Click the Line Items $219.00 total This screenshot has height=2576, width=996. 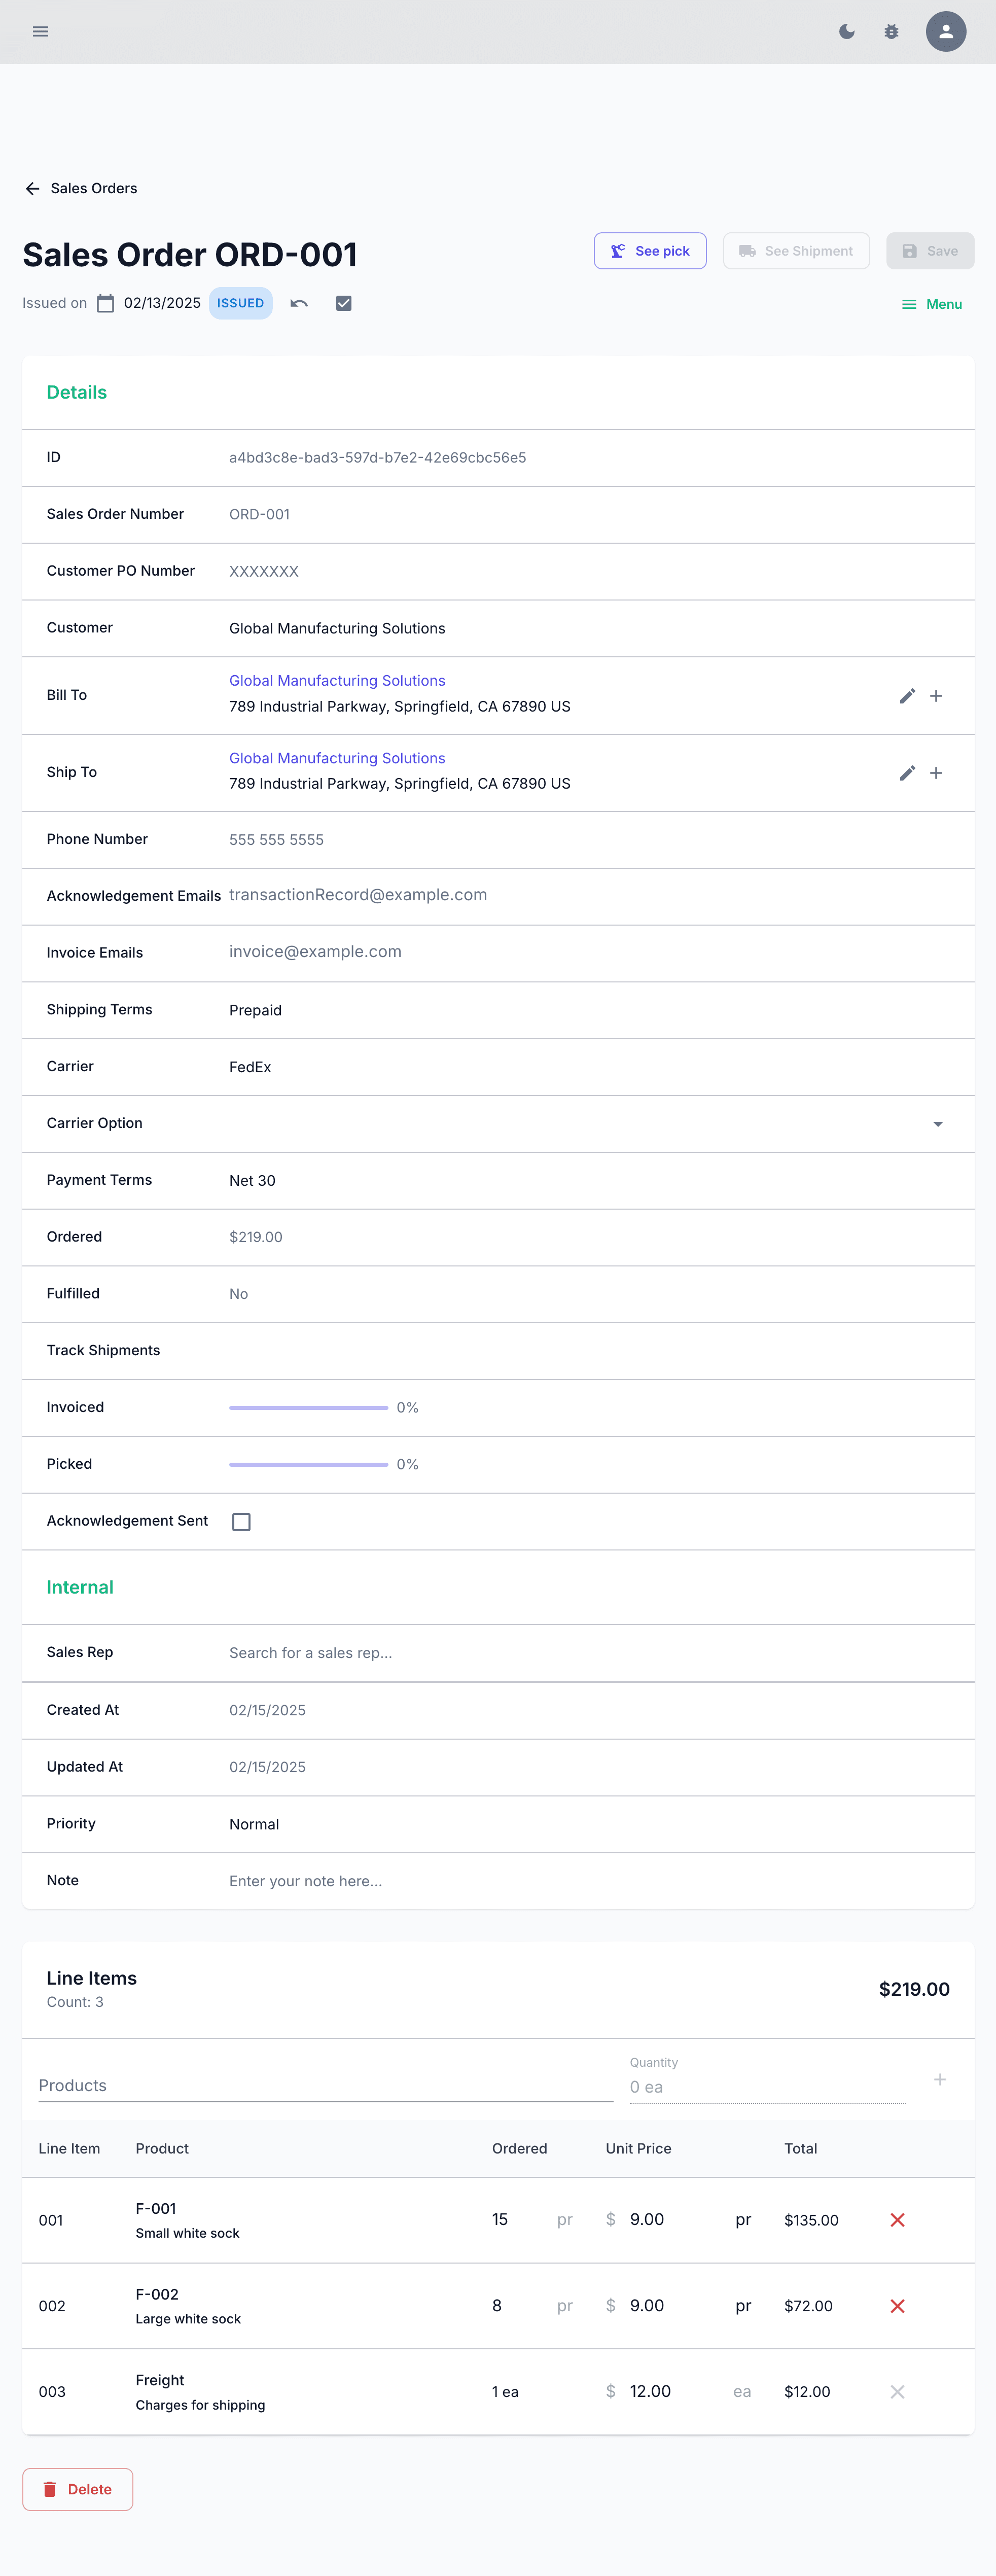pyautogui.click(x=914, y=1989)
